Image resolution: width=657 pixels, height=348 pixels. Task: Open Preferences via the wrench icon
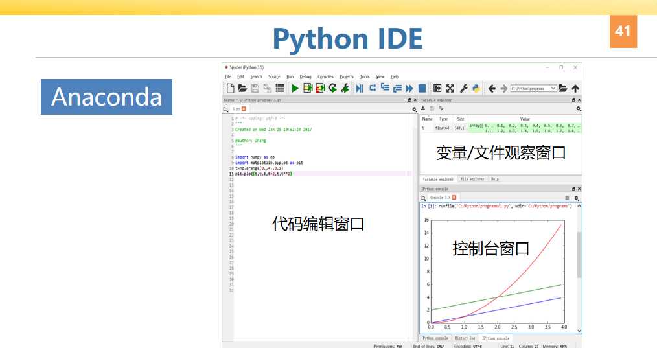pyautogui.click(x=464, y=88)
